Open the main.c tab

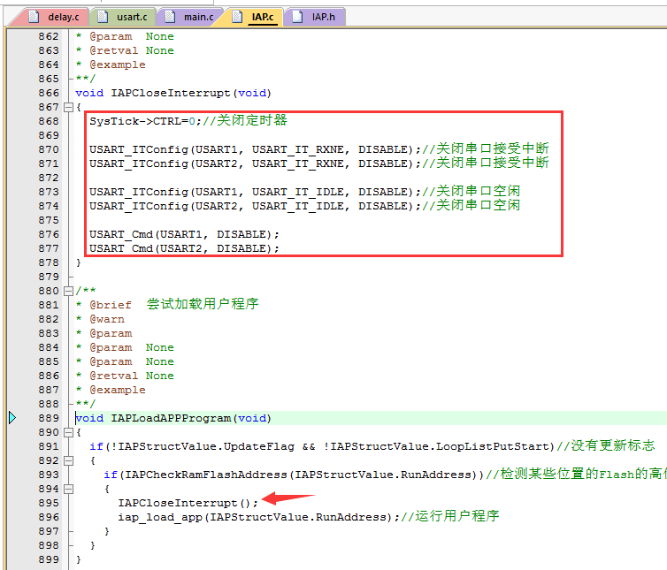pos(190,17)
